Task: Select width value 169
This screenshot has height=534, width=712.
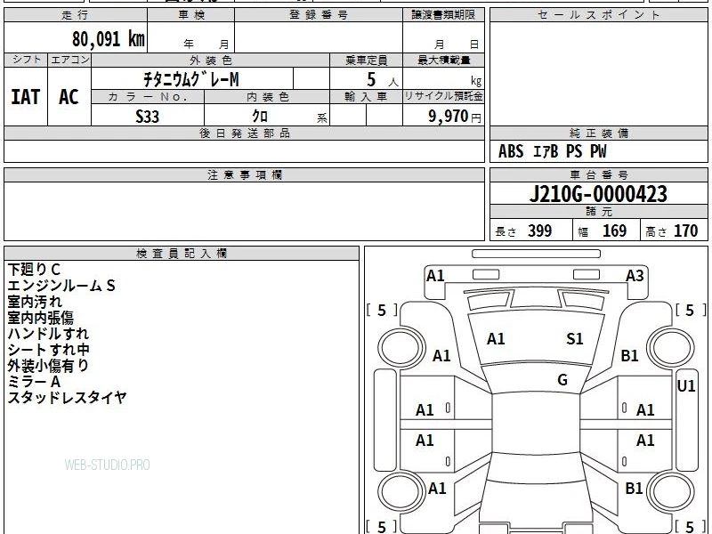Action: pos(614,231)
